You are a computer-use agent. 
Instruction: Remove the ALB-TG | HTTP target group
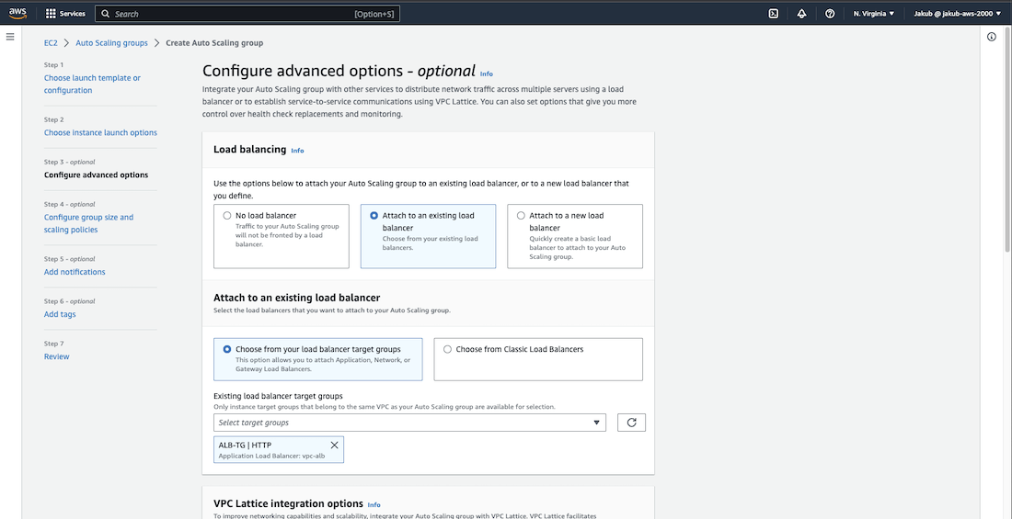point(334,446)
